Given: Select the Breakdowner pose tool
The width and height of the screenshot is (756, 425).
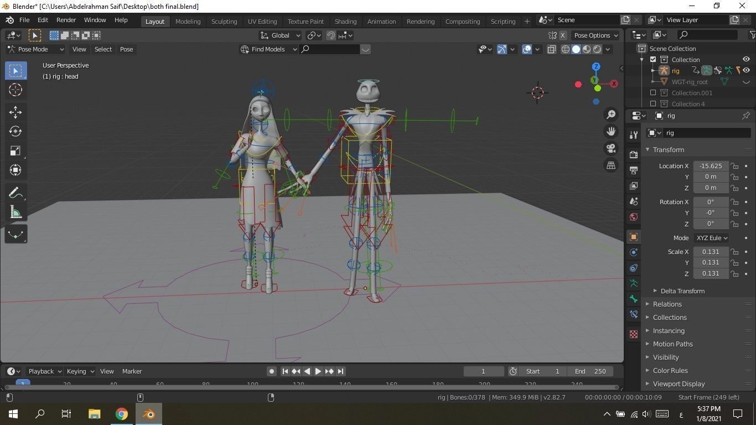Looking at the screenshot, I should (15, 235).
